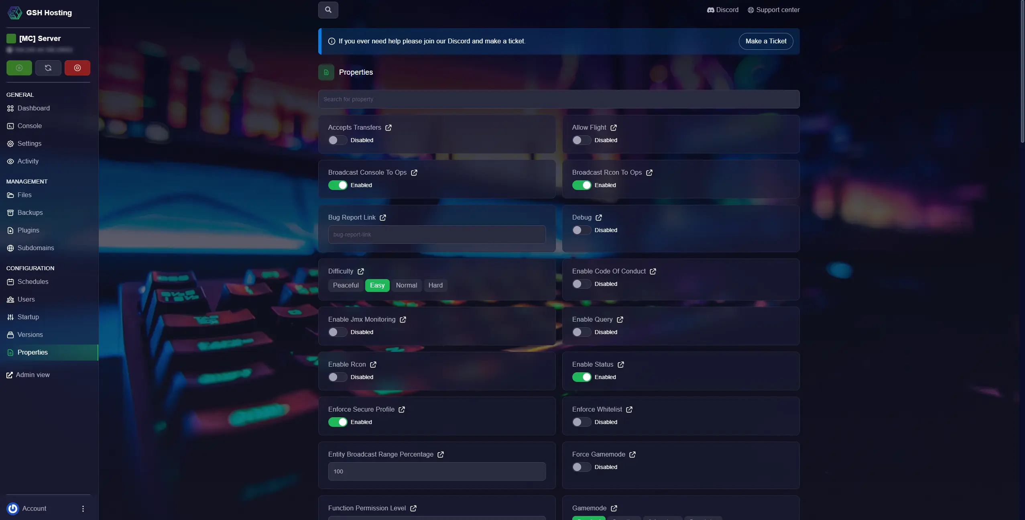Open the Schedules configuration

[33, 281]
